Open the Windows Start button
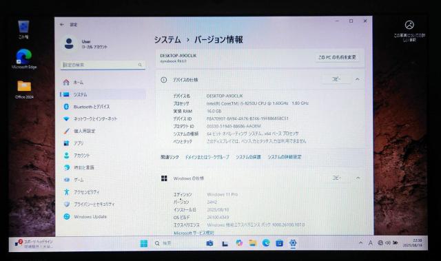The image size is (441, 261). click(x=144, y=244)
